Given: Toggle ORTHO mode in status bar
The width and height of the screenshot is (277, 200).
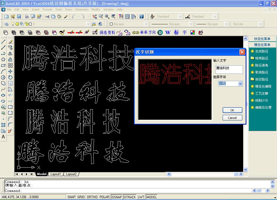Looking at the screenshot, I should click(92, 197).
